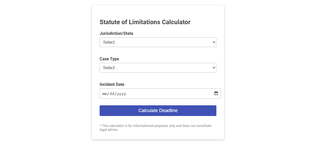316x155 pixels.
Task: Select the mm segment of the date field
Action: (x=105, y=93)
